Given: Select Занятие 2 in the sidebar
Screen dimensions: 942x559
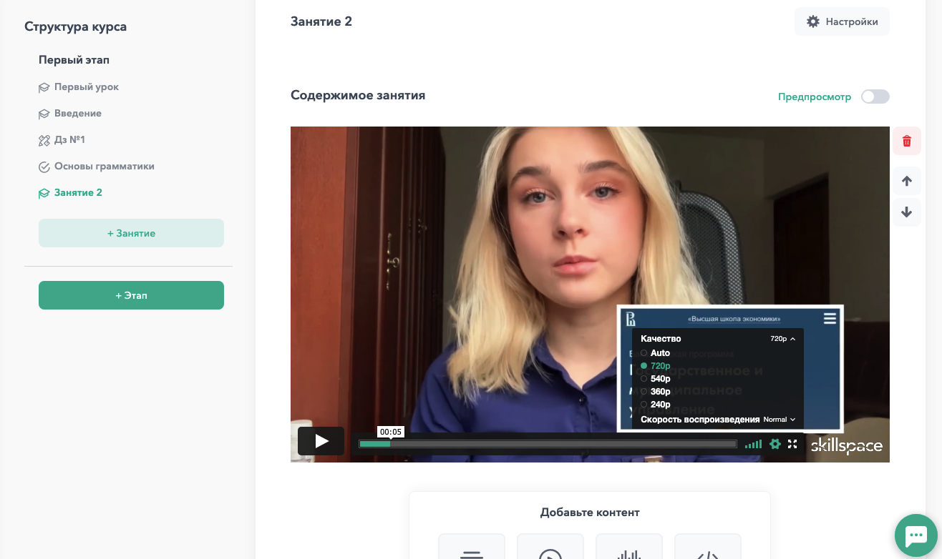Looking at the screenshot, I should 70,192.
